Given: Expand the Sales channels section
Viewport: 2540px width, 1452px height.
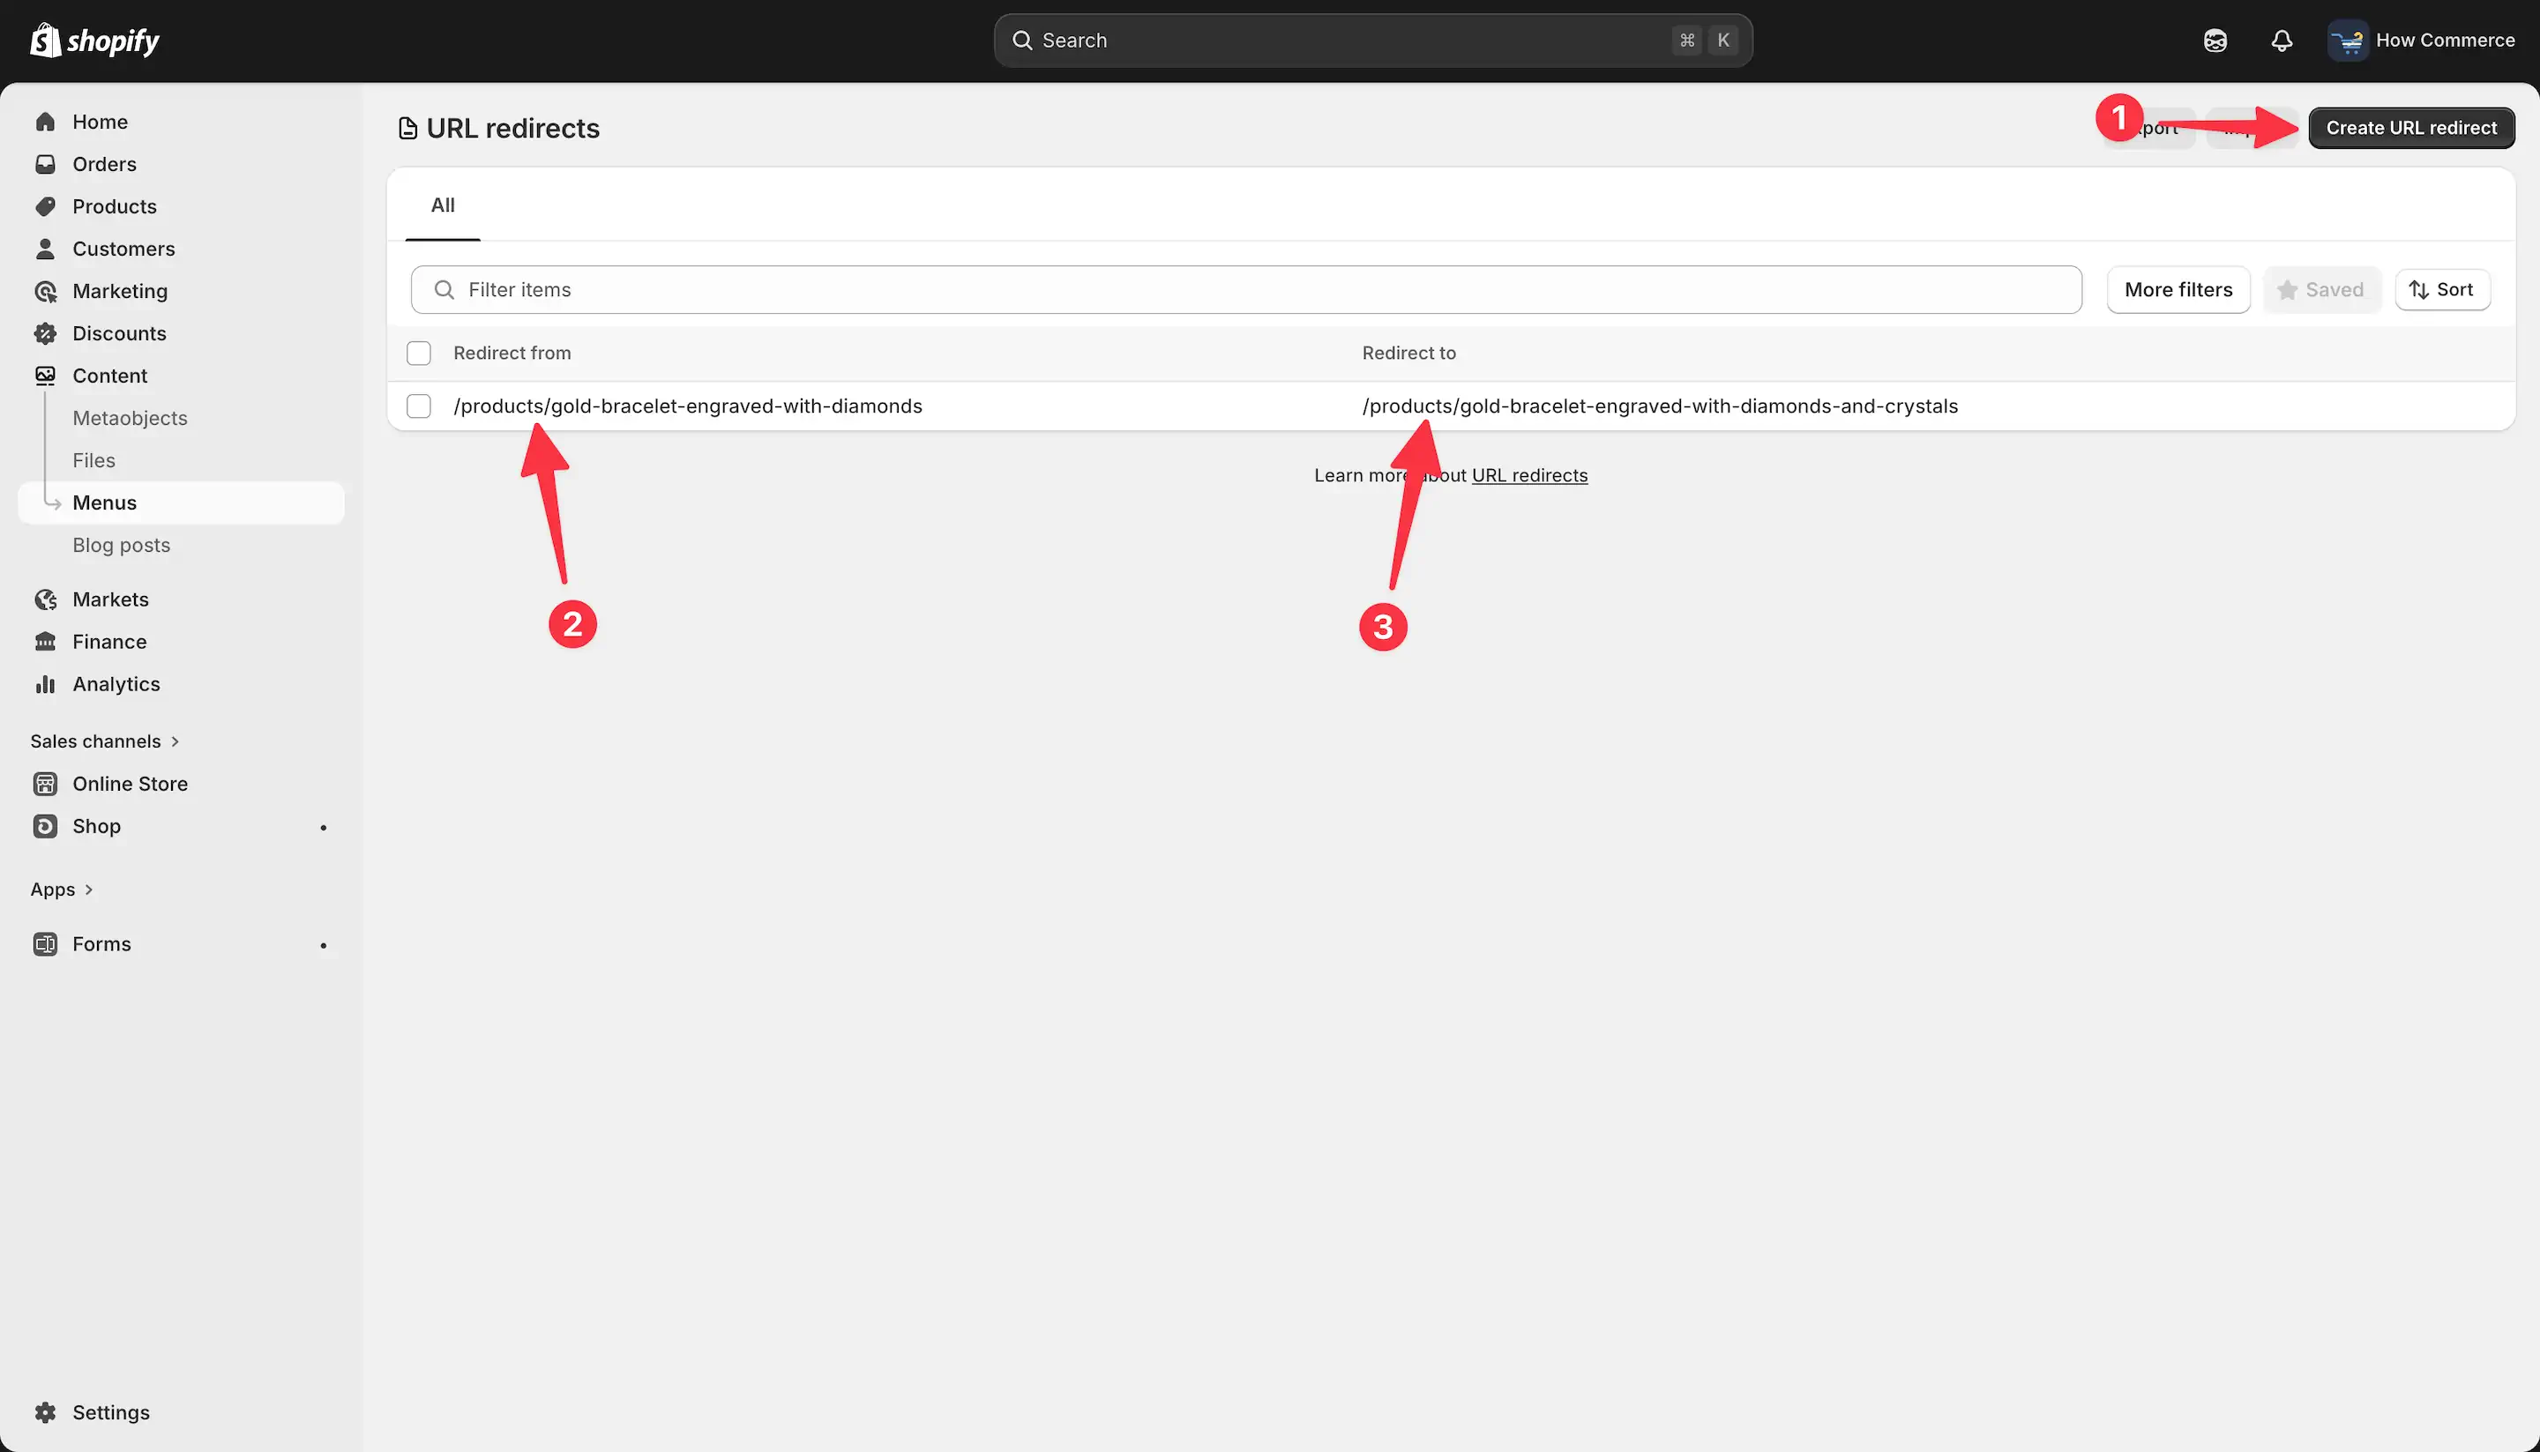Looking at the screenshot, I should click(105, 741).
